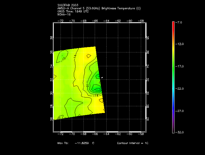Click the 'Max Tb: -11.8259 C' readout
205x155 pixels.
[x=76, y=143]
